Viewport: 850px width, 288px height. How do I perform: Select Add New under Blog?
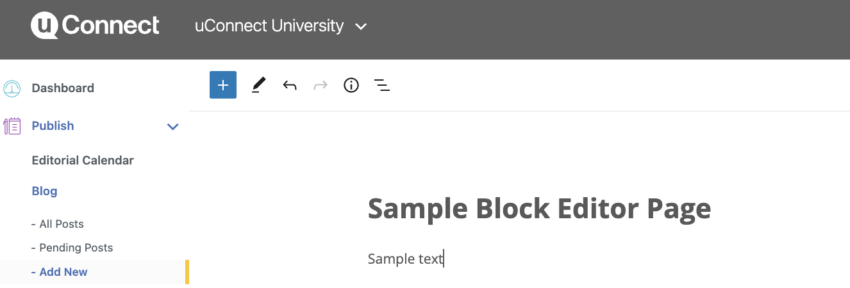coord(63,272)
